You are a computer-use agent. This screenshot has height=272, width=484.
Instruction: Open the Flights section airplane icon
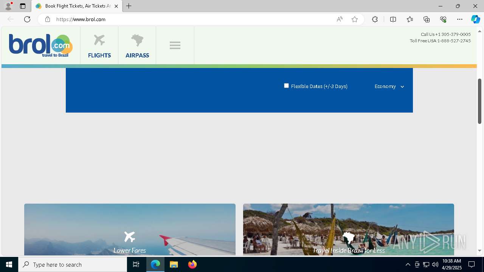(99, 40)
